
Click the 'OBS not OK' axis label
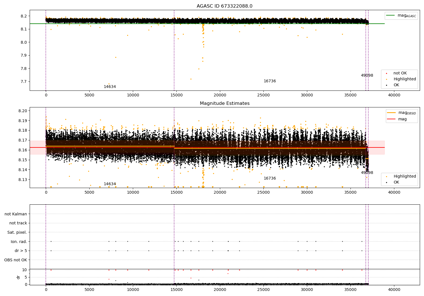click(16, 260)
